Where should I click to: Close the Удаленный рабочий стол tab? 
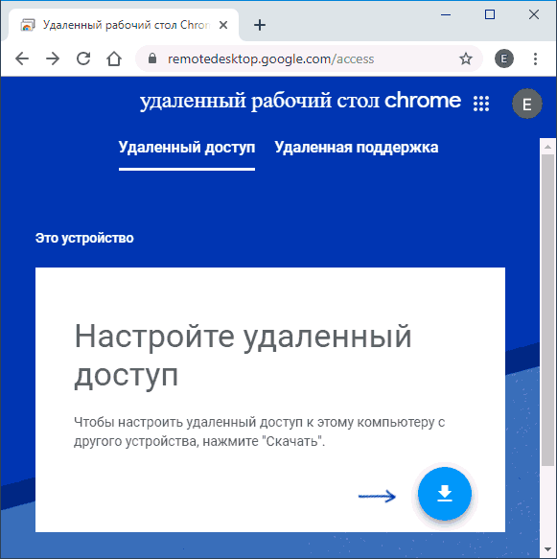223,25
